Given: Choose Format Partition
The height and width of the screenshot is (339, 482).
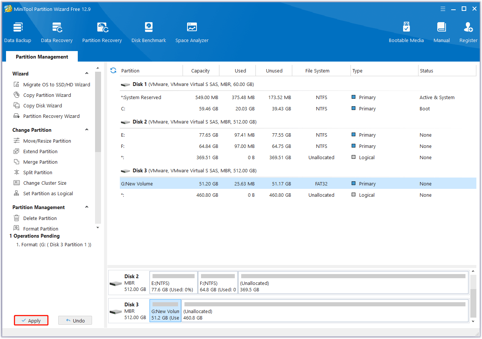Looking at the screenshot, I should click(36, 229).
